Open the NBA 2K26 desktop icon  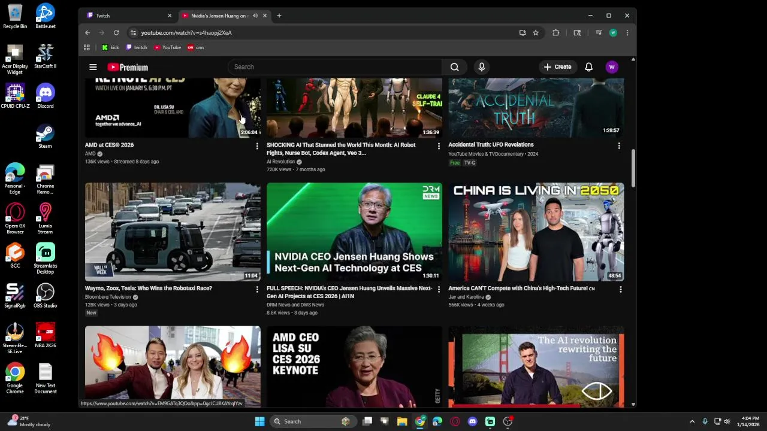click(45, 336)
